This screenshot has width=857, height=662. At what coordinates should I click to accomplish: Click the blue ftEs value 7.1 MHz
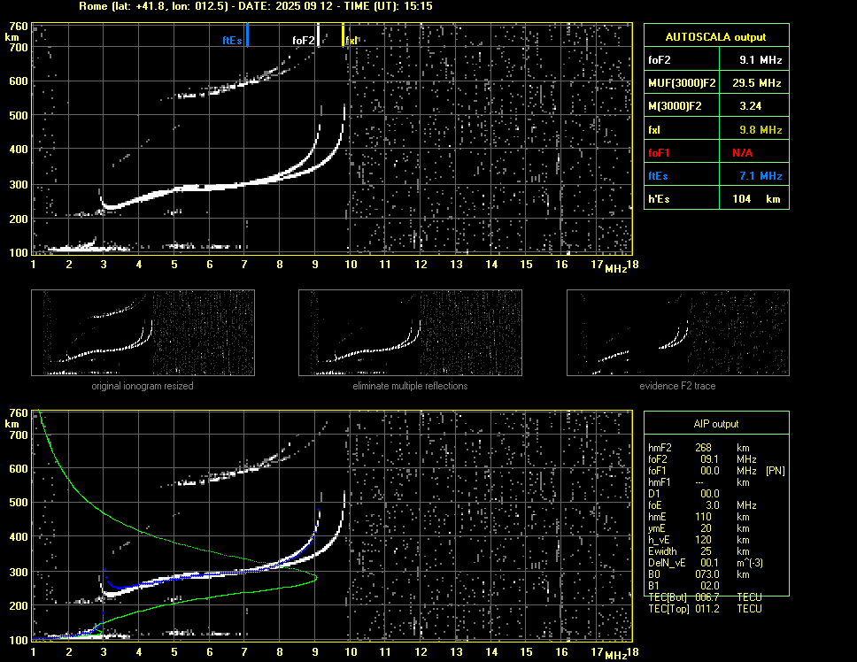coord(754,176)
